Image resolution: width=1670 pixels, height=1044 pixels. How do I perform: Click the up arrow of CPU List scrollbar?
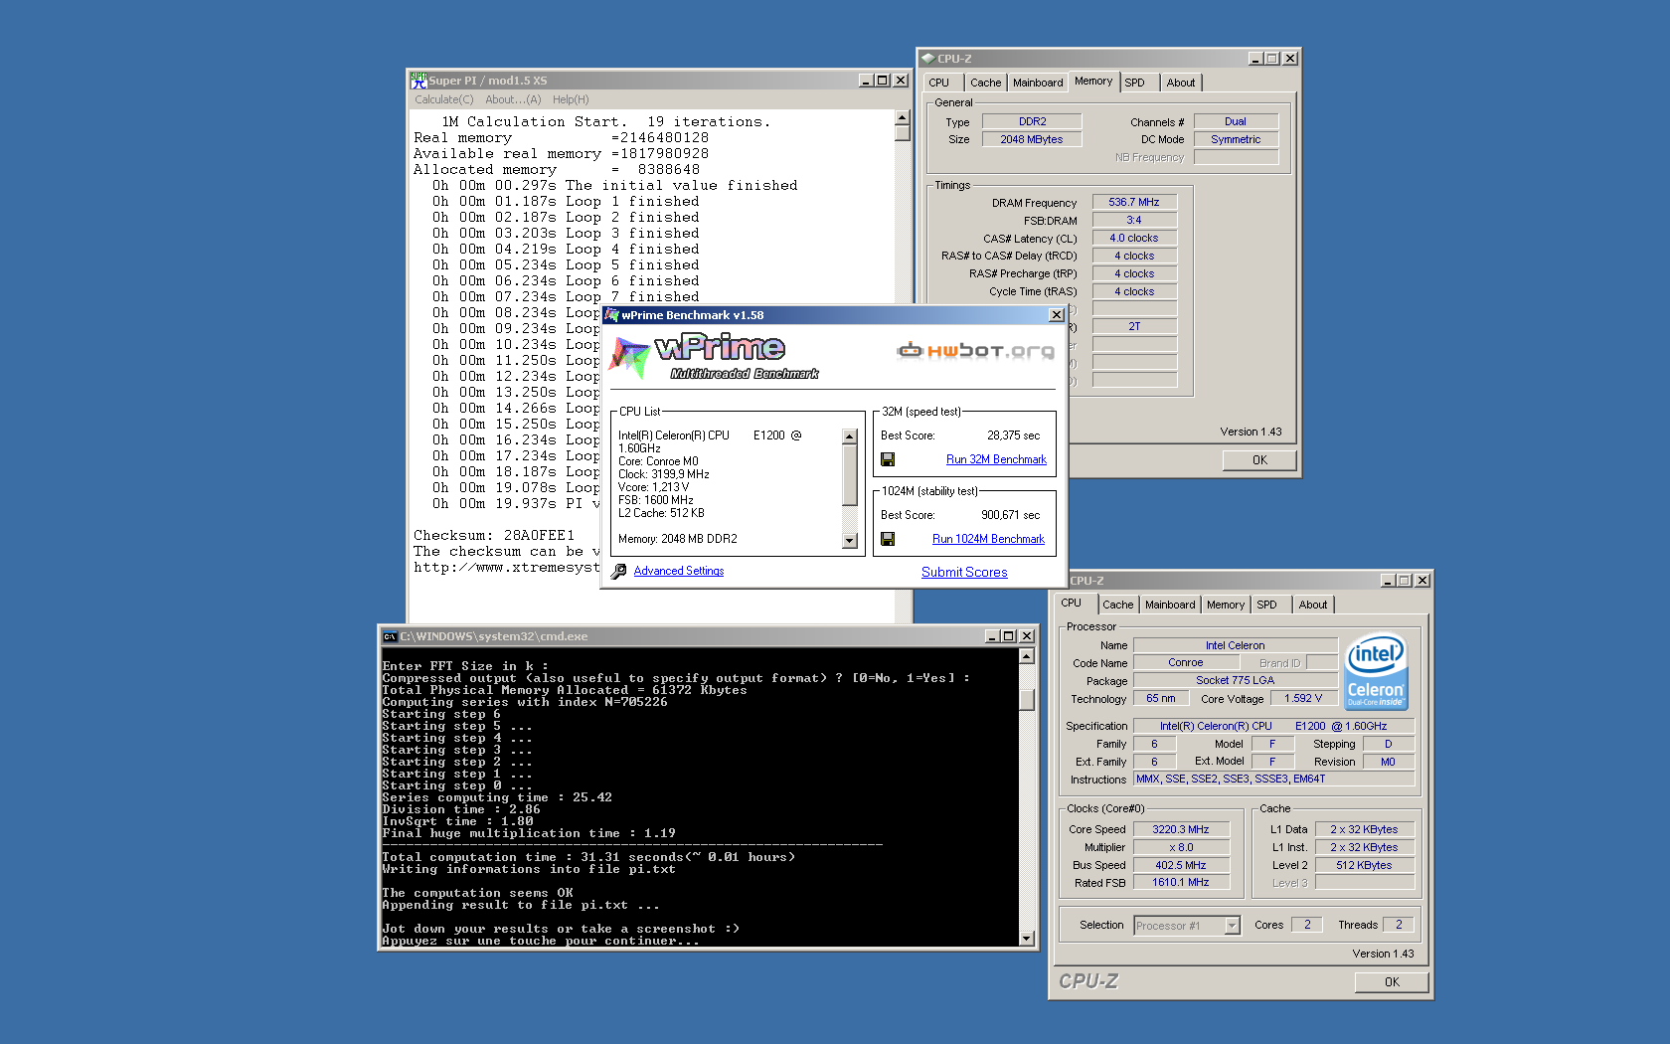[849, 436]
